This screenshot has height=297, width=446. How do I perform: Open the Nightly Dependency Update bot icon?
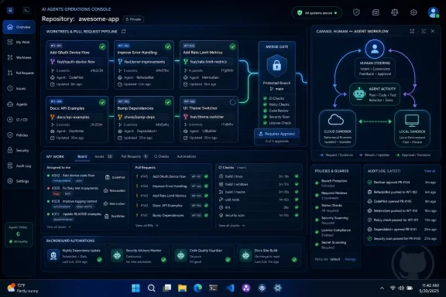[53, 255]
